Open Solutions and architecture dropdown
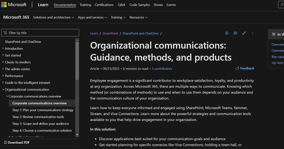 click(53, 17)
